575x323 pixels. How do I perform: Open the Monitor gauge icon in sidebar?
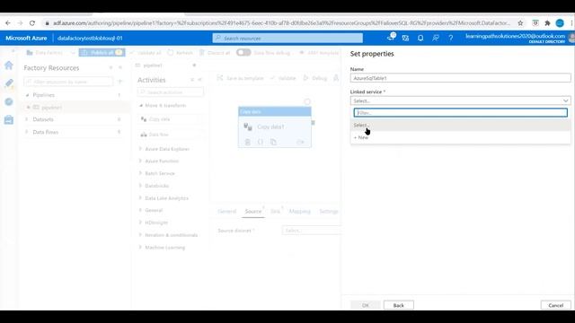pyautogui.click(x=9, y=101)
